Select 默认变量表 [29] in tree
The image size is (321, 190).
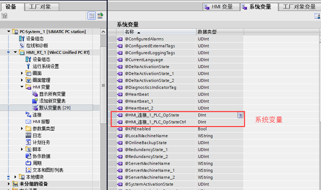[x=55, y=108]
